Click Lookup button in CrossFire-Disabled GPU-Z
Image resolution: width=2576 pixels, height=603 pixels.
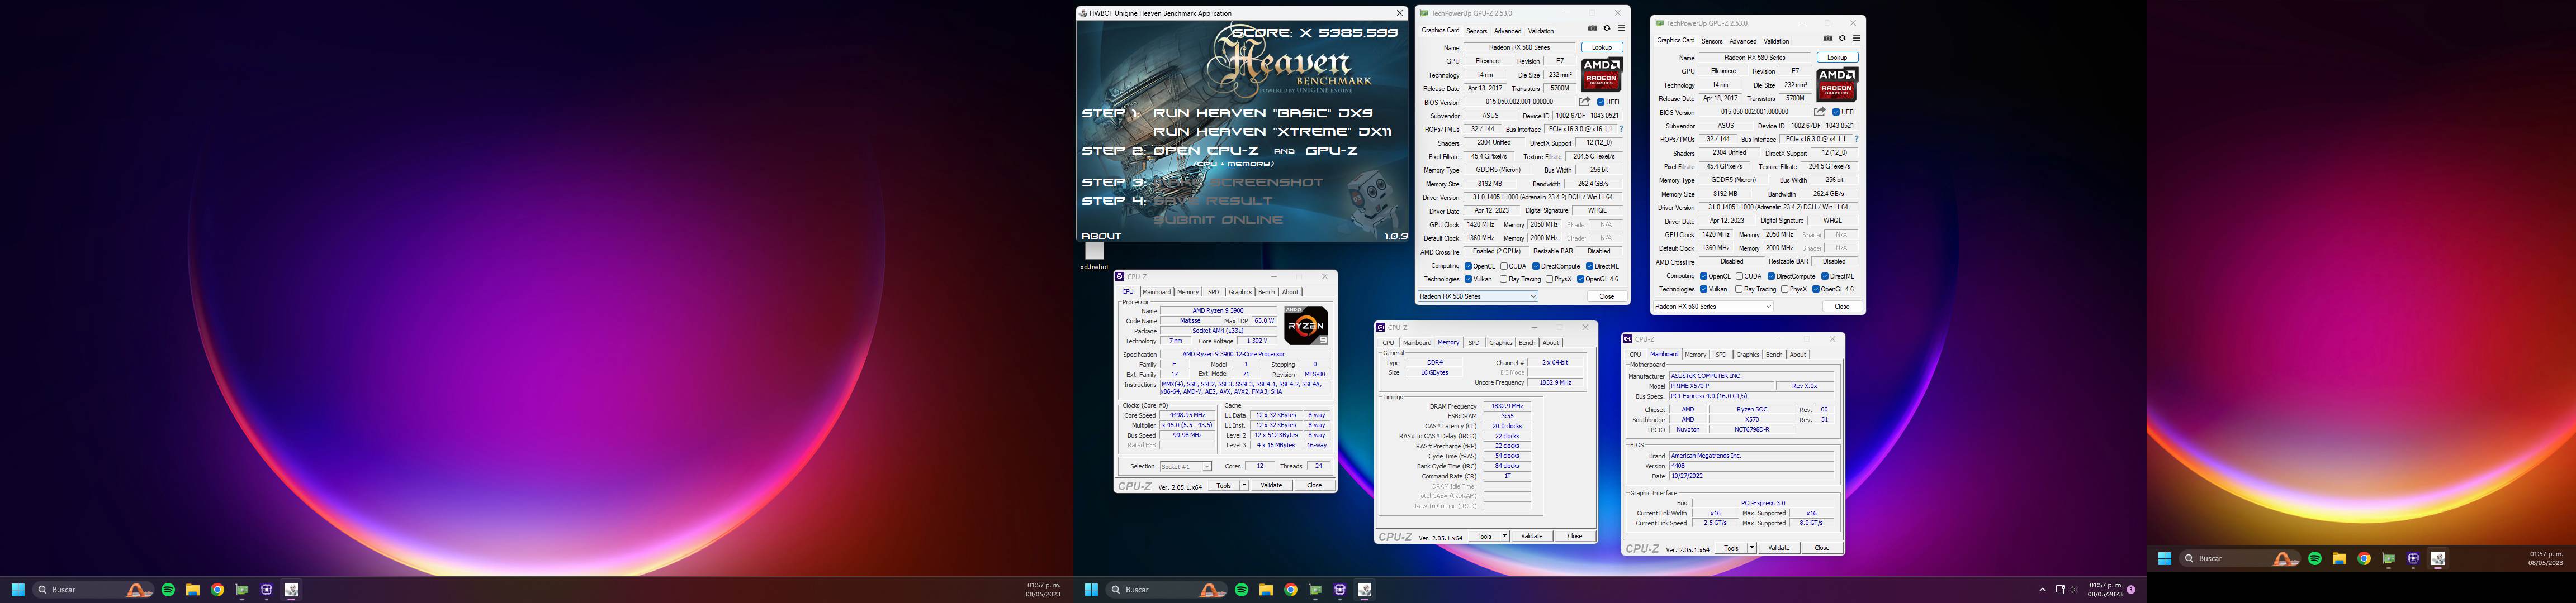[x=1837, y=58]
